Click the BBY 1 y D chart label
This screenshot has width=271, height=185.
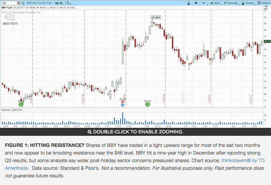(7, 8)
